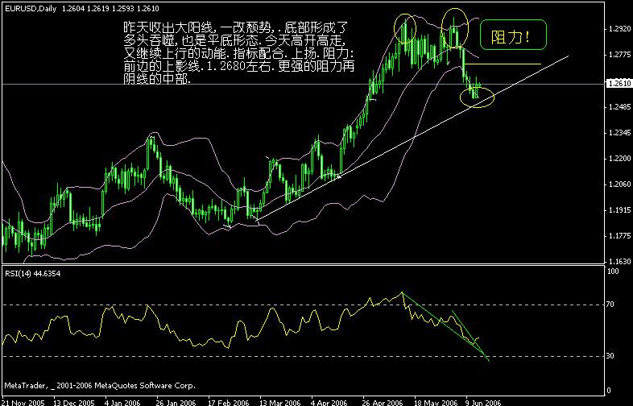
Task: Click the 13 Mar 2006 date label
Action: coord(279,403)
